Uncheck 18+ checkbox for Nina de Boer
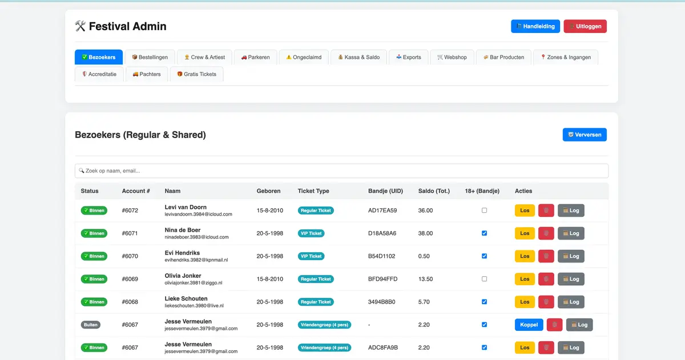The width and height of the screenshot is (685, 360). pyautogui.click(x=484, y=233)
